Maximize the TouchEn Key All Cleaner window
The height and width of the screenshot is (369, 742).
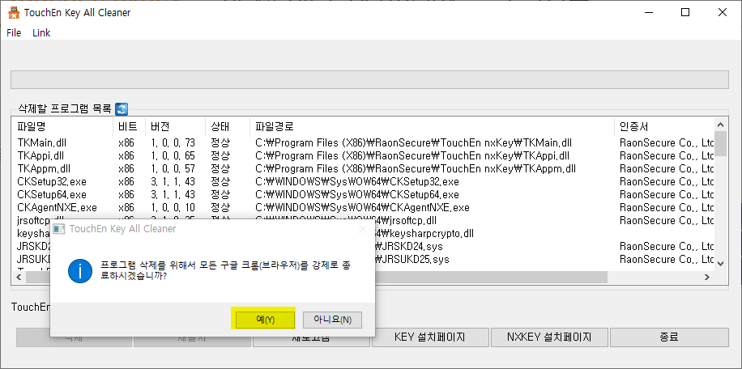685,13
